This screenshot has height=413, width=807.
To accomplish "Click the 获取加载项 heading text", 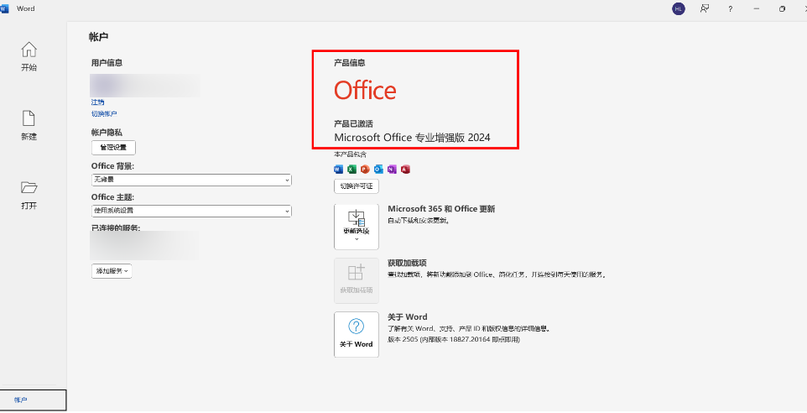I will point(407,263).
